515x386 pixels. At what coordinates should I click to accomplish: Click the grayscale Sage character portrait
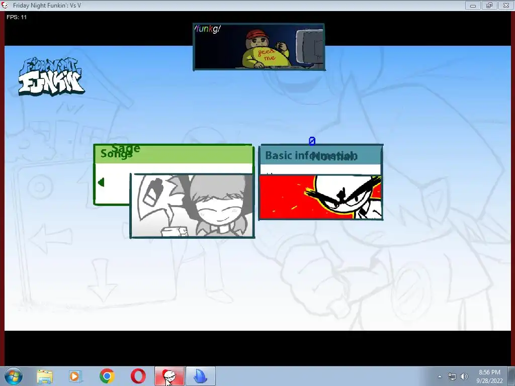click(192, 206)
